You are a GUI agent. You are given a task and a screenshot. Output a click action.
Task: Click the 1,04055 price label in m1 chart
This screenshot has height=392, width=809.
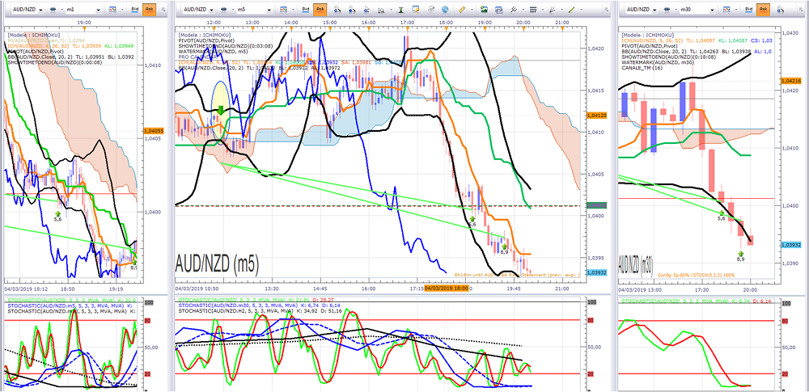coord(155,130)
